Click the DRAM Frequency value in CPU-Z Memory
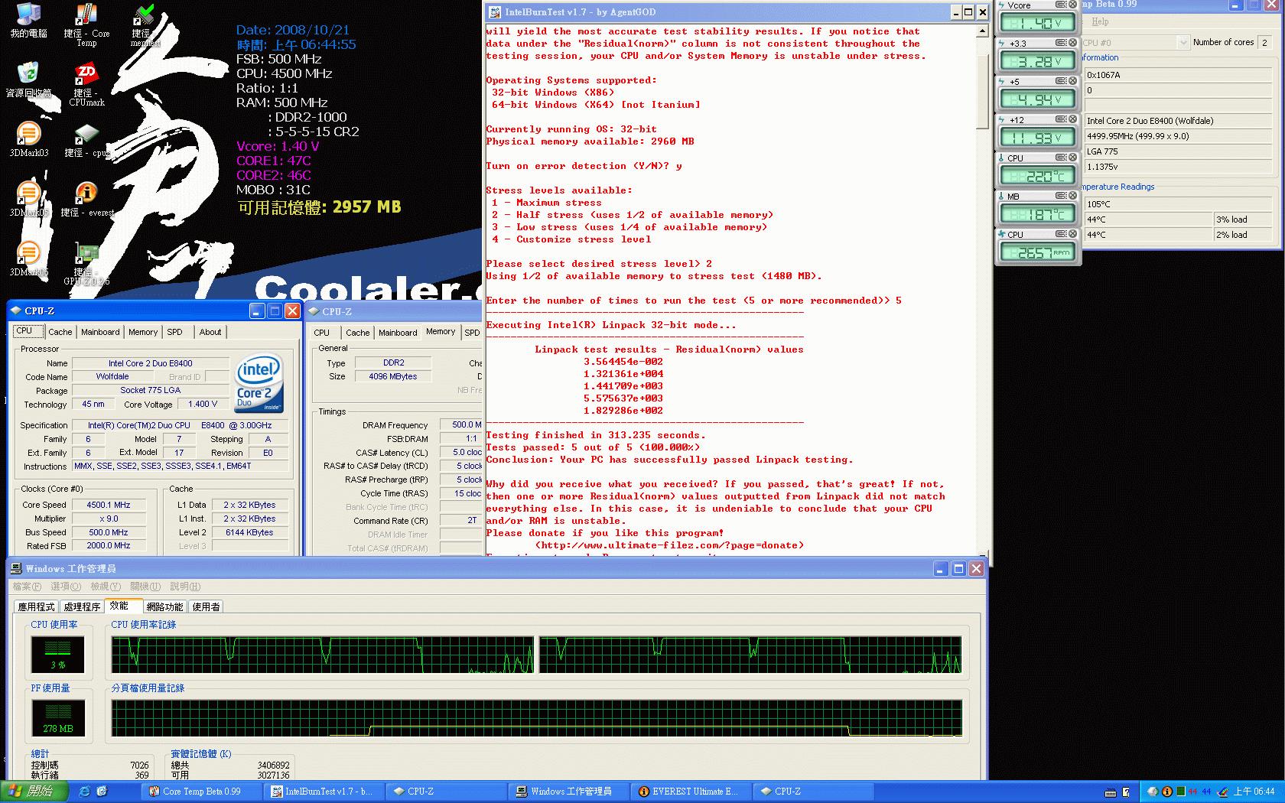The width and height of the screenshot is (1285, 803). point(461,424)
